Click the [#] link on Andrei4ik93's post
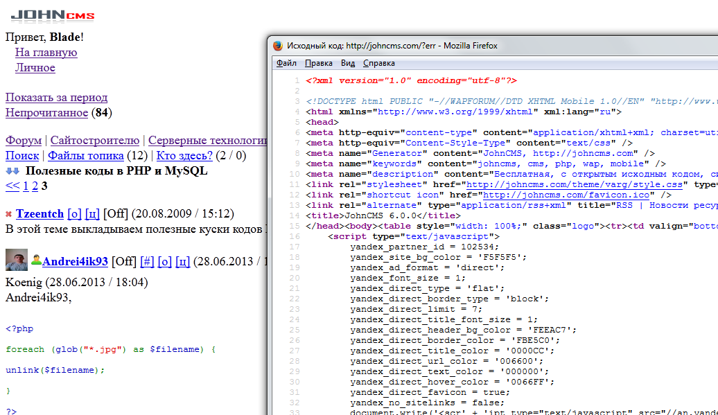 tap(147, 261)
